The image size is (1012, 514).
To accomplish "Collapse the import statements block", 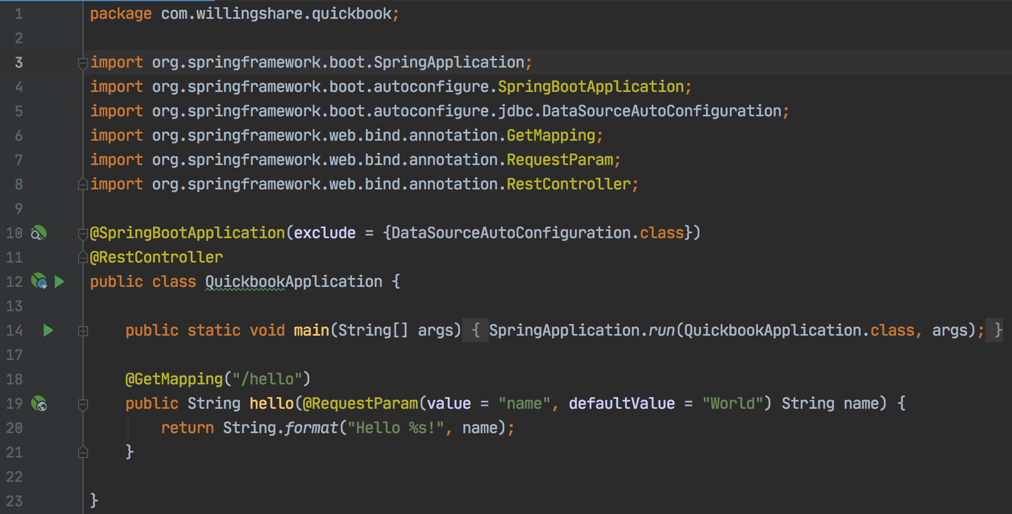I will (x=82, y=63).
